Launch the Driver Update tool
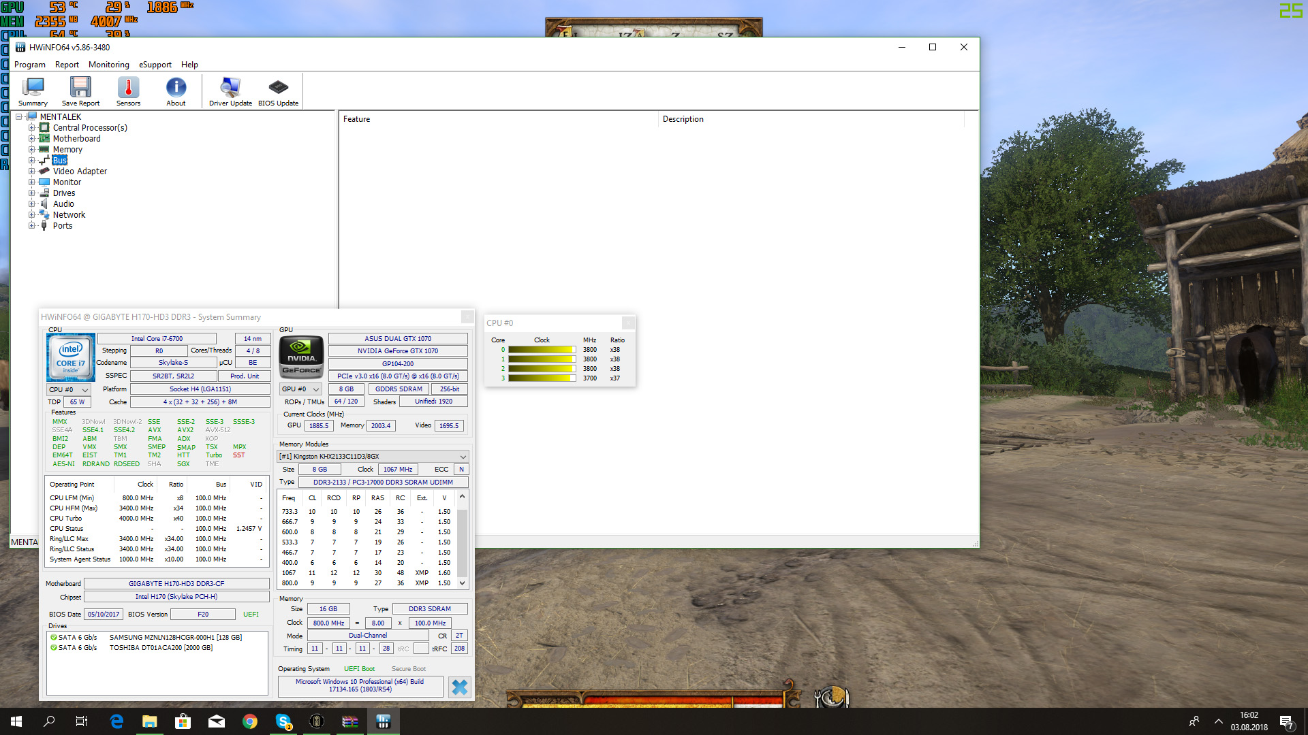 230,91
